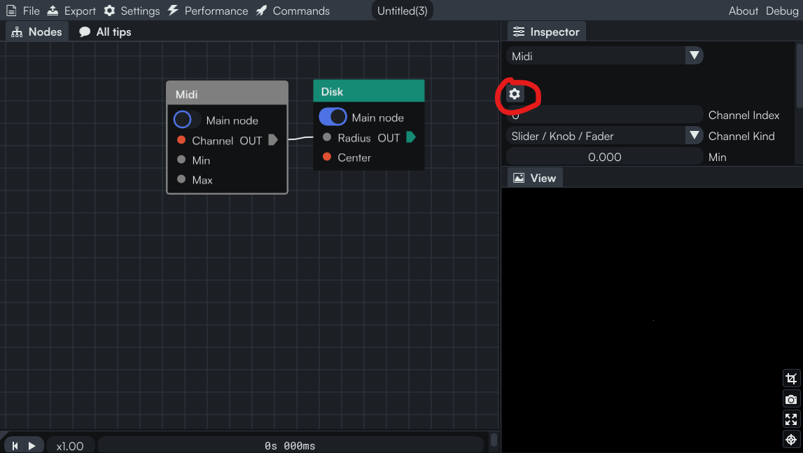This screenshot has height=453, width=803.
Task: Click the skip-to-start button in the timeline
Action: tap(15, 446)
